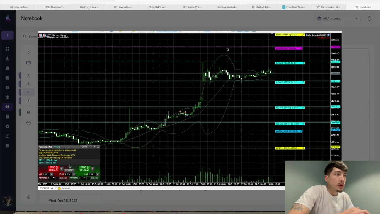Screen dimensions: 380x214
Task: Click the Risk 2.5% input field
Action: [x=68, y=174]
